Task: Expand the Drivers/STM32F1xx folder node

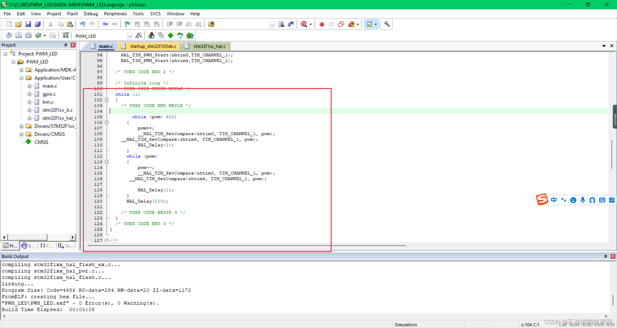Action: (x=22, y=126)
